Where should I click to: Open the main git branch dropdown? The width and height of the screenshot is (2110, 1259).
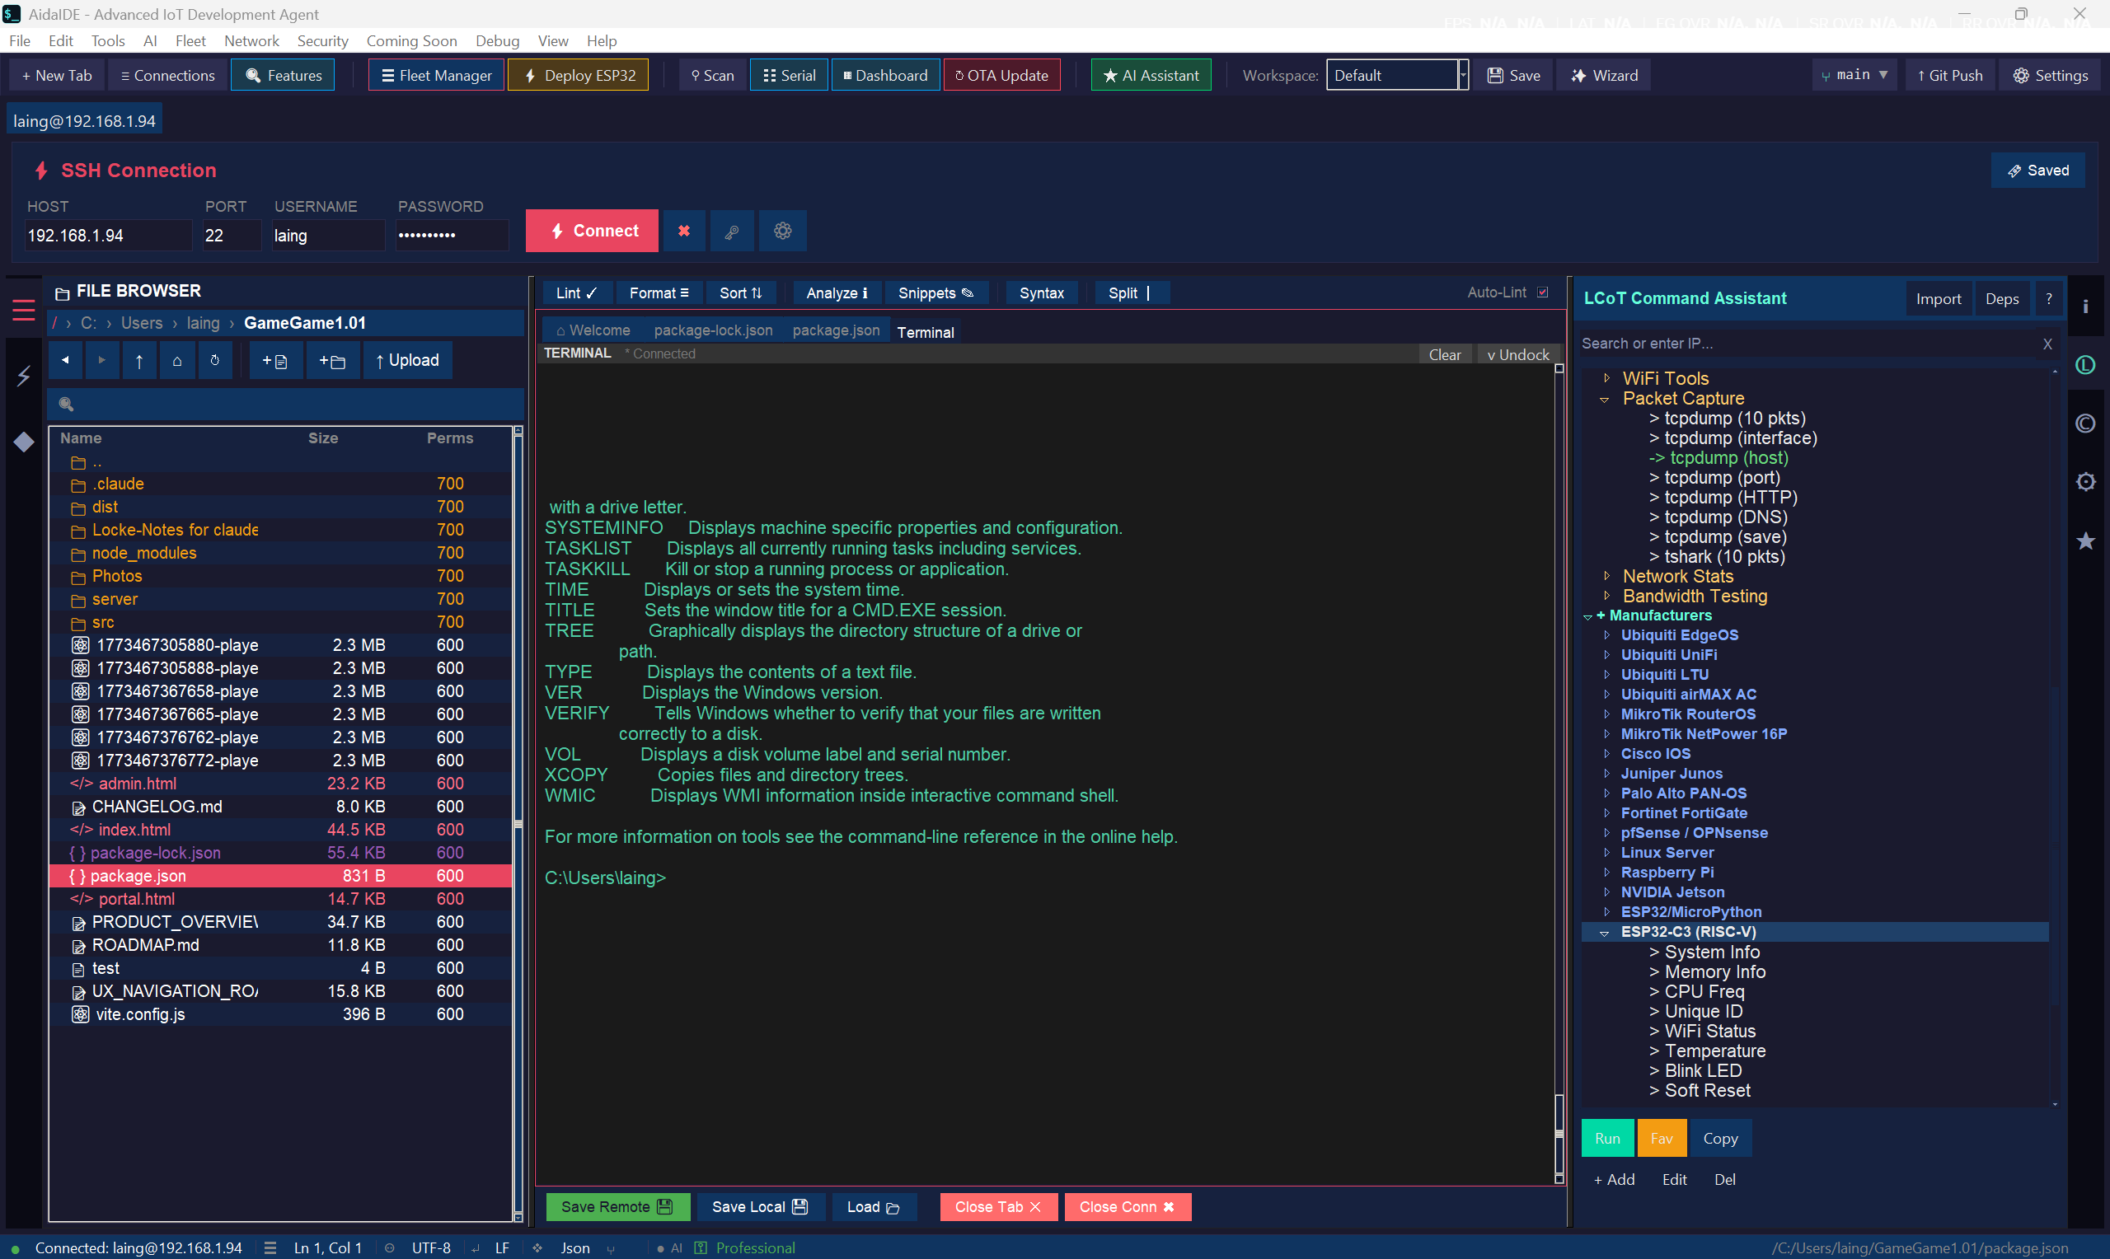(x=1854, y=76)
